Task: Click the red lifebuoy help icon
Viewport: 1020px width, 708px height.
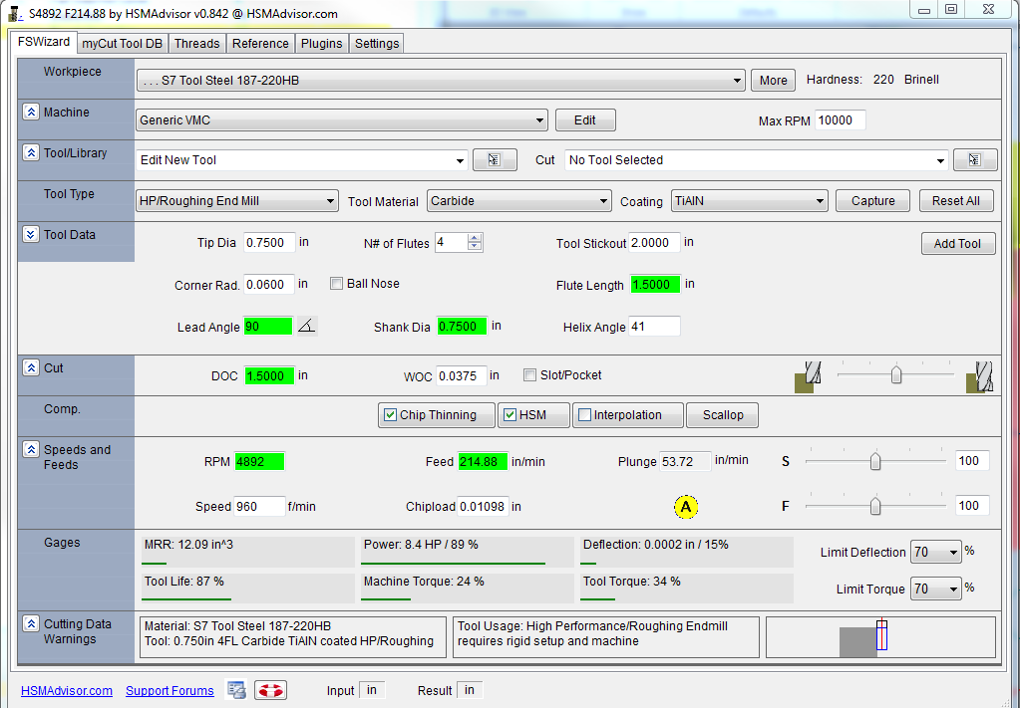Action: [x=270, y=690]
